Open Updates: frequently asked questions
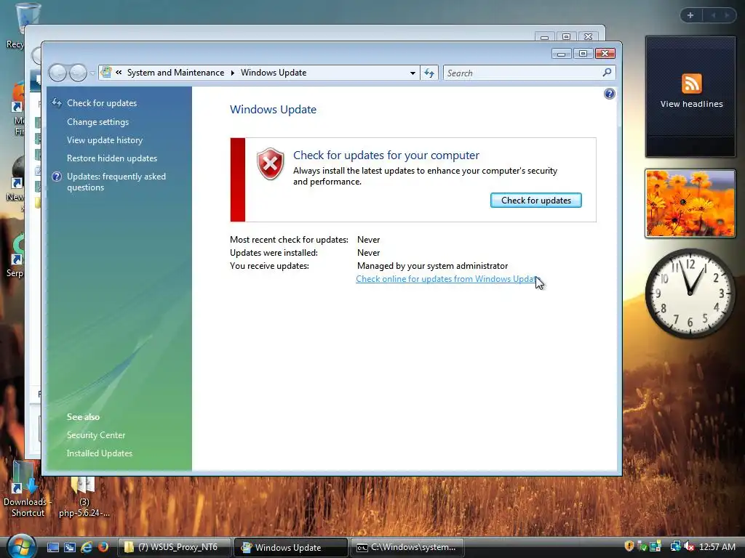745x558 pixels. (116, 182)
